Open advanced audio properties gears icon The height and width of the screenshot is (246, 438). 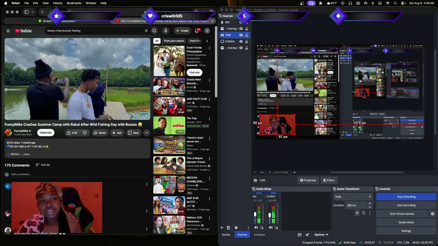click(x=307, y=235)
